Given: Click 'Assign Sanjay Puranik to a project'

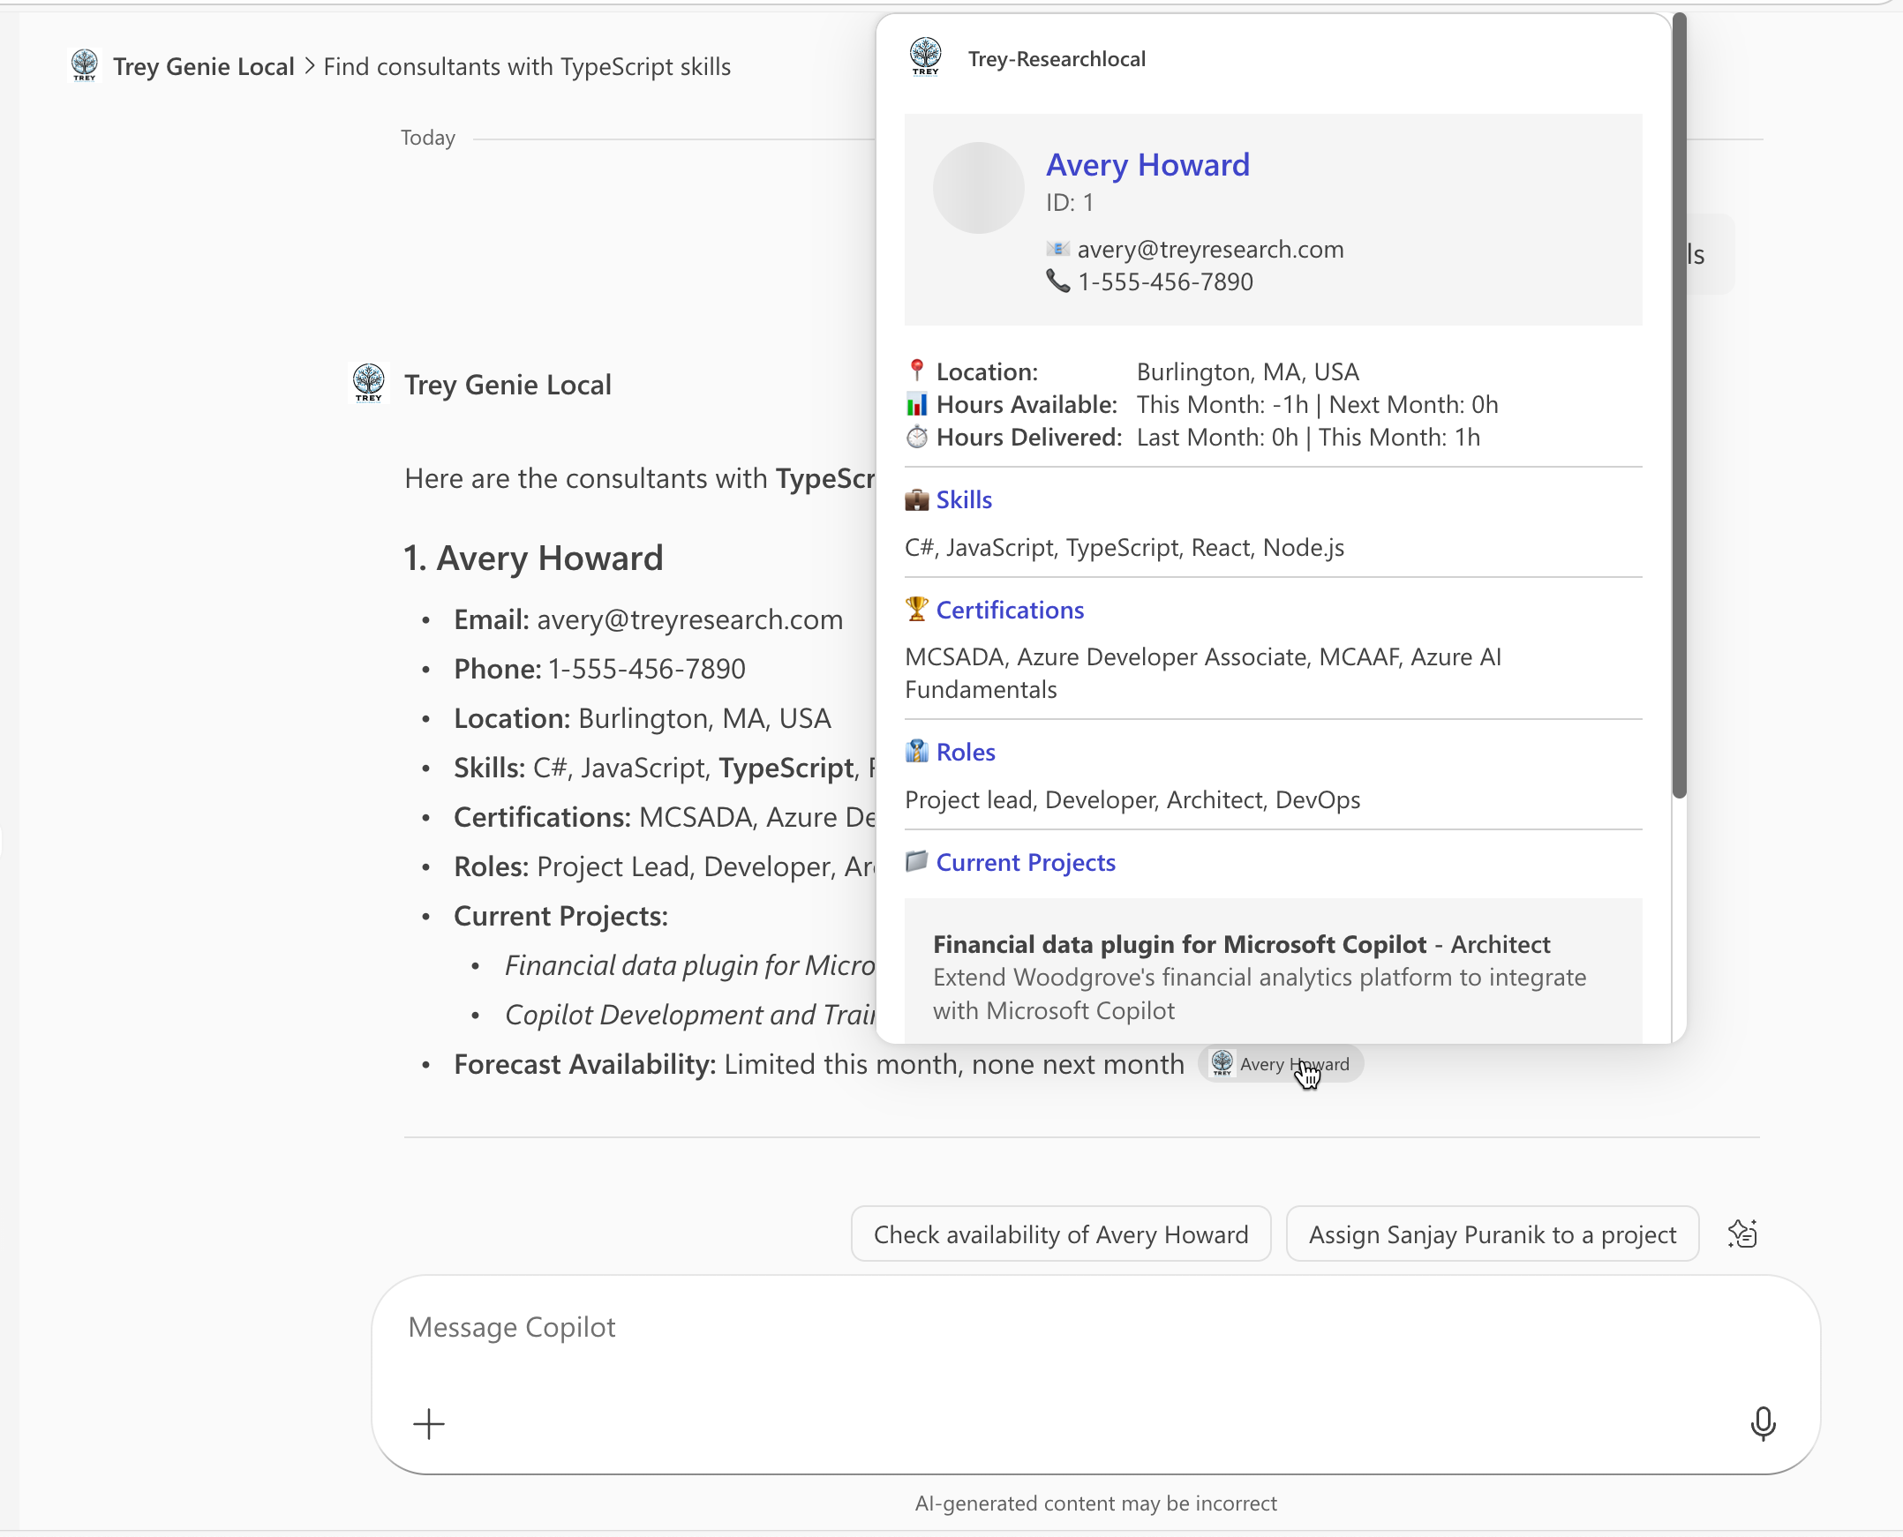Looking at the screenshot, I should click(1491, 1233).
